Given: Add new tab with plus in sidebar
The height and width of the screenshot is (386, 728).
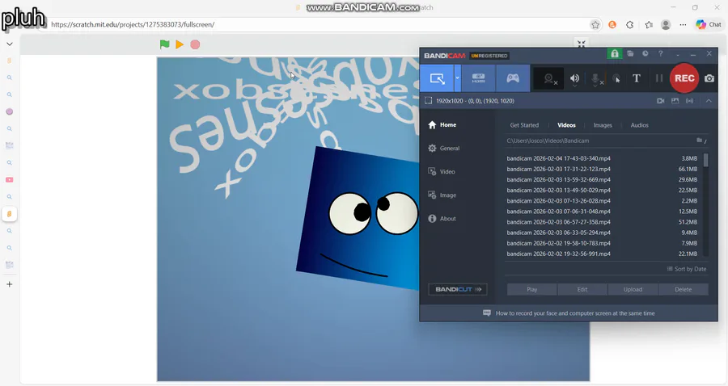Looking at the screenshot, I should (9, 284).
